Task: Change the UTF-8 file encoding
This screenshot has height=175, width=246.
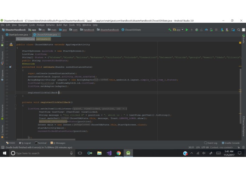Action: (205, 147)
